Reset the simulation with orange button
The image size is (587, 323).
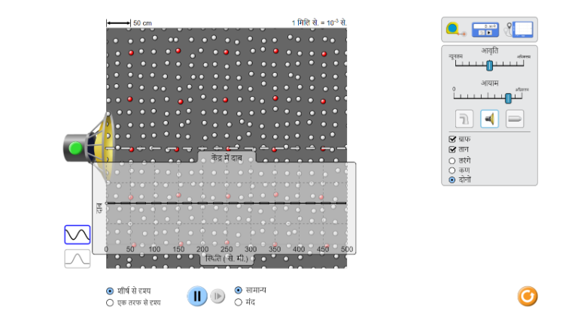pyautogui.click(x=528, y=296)
